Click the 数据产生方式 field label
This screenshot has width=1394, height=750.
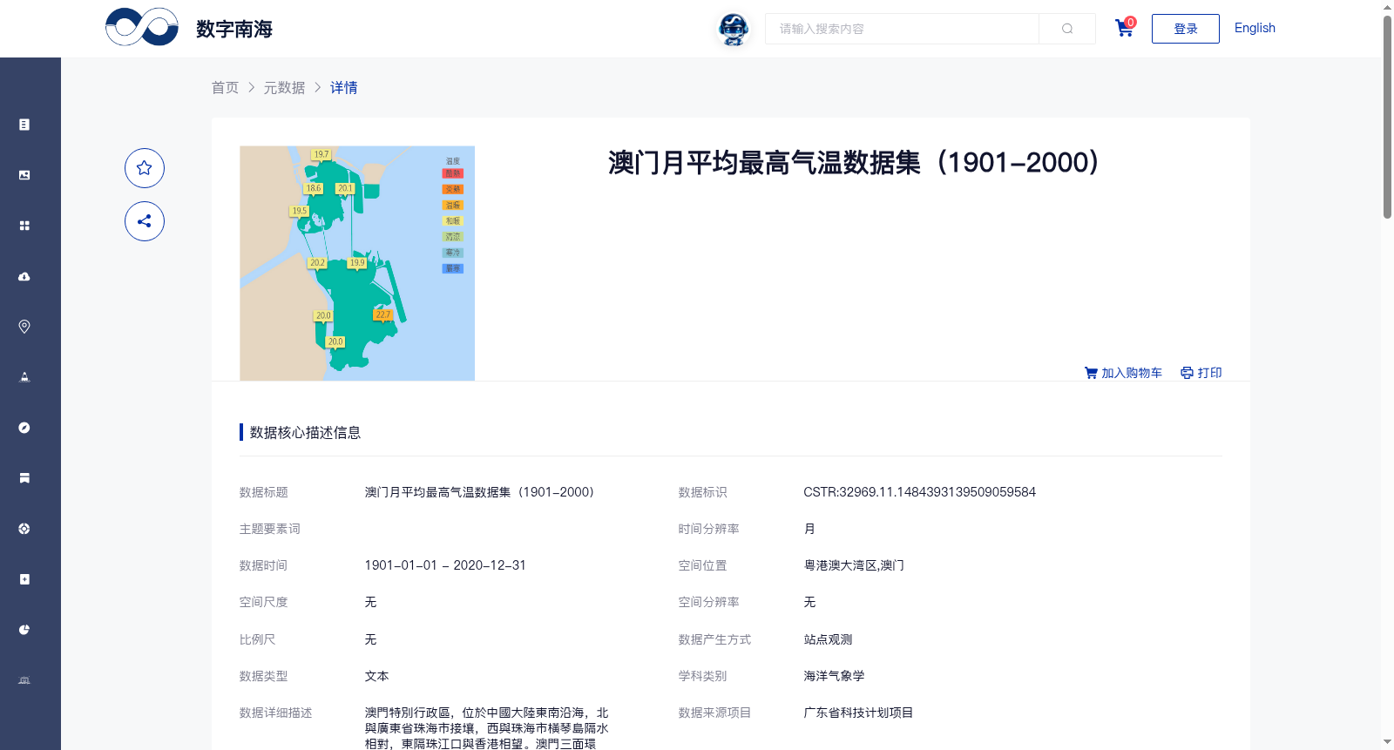pyautogui.click(x=715, y=639)
